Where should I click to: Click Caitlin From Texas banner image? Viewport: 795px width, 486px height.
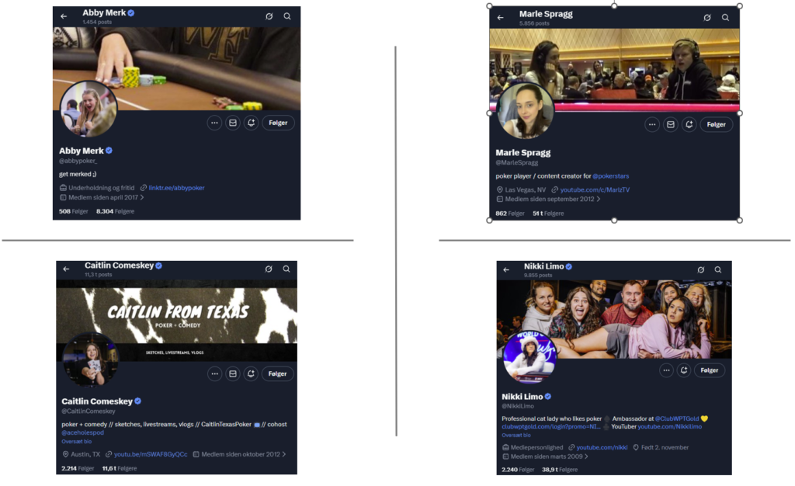(x=177, y=314)
